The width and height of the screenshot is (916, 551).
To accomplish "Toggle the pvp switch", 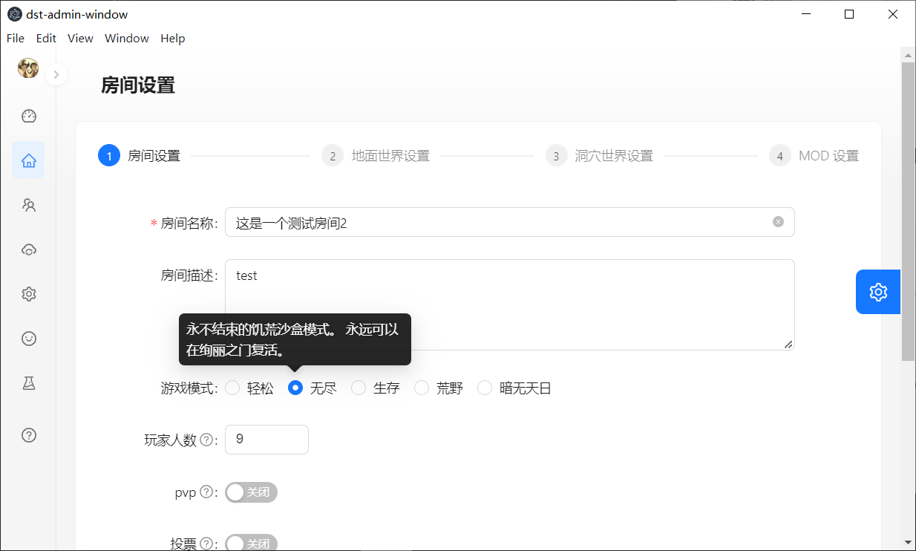I will (251, 492).
